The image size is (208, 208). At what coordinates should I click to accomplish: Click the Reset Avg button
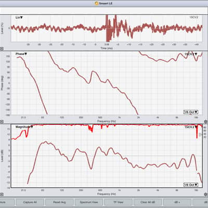[59, 202]
